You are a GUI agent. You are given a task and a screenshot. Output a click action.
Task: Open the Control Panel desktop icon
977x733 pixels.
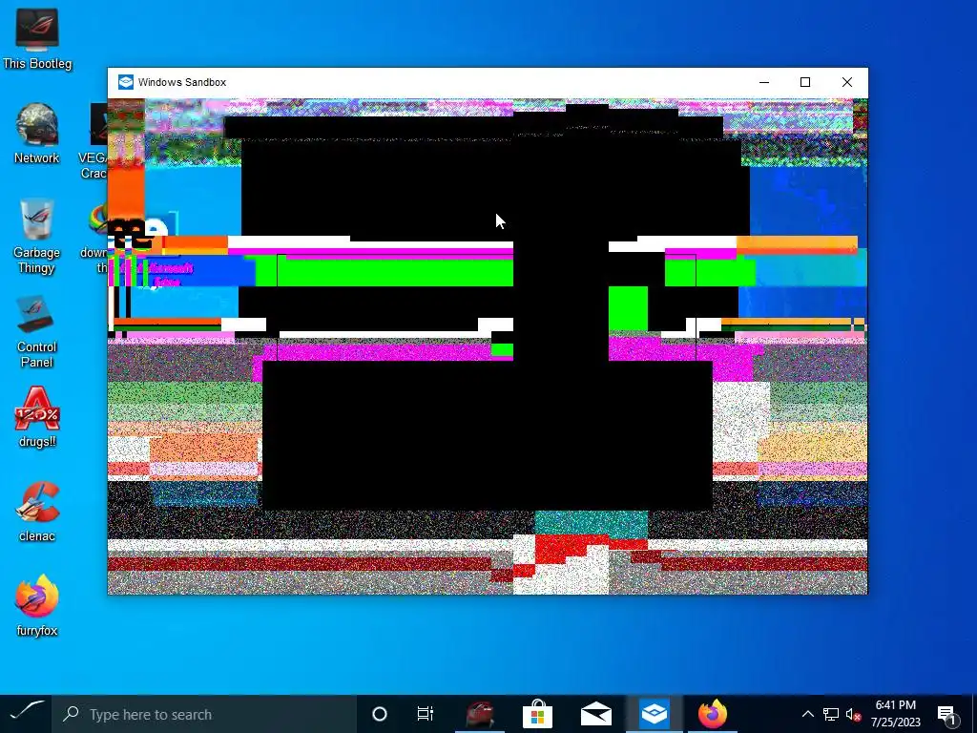point(37,330)
